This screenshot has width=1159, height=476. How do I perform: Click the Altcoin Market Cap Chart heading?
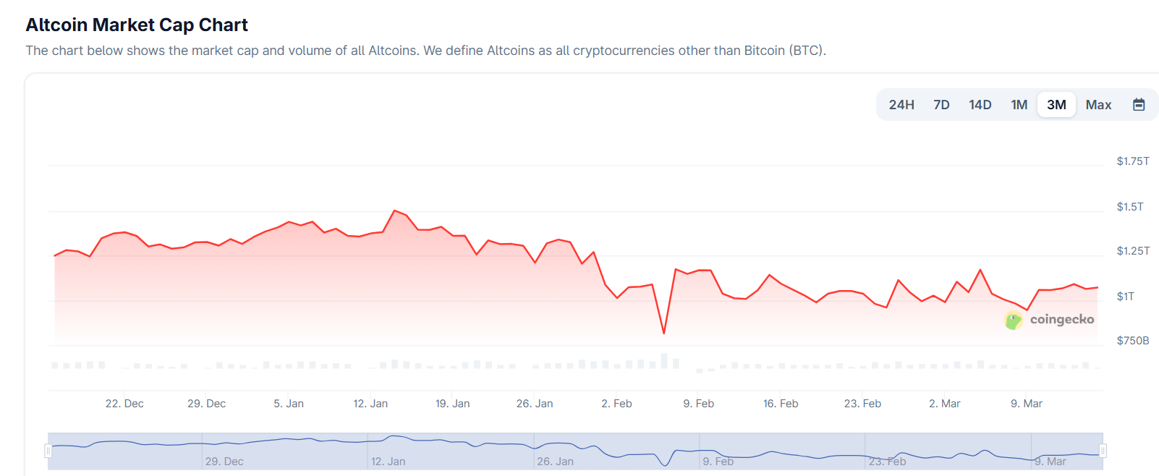coord(137,25)
